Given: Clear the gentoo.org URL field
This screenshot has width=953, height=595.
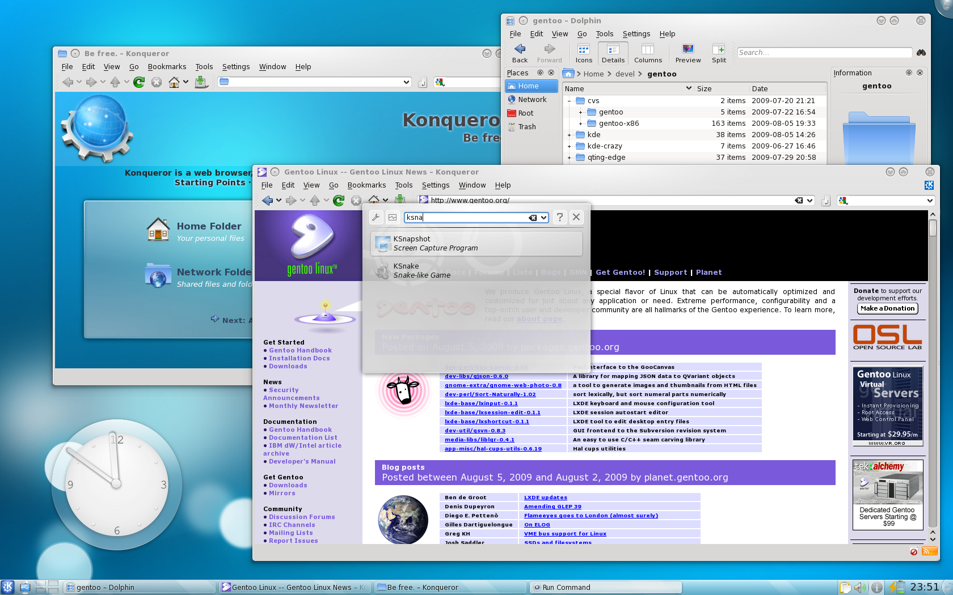Looking at the screenshot, I should pyautogui.click(x=799, y=200).
